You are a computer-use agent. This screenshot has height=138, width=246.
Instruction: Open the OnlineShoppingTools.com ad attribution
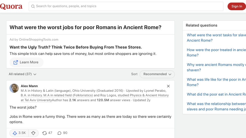coord(34,40)
